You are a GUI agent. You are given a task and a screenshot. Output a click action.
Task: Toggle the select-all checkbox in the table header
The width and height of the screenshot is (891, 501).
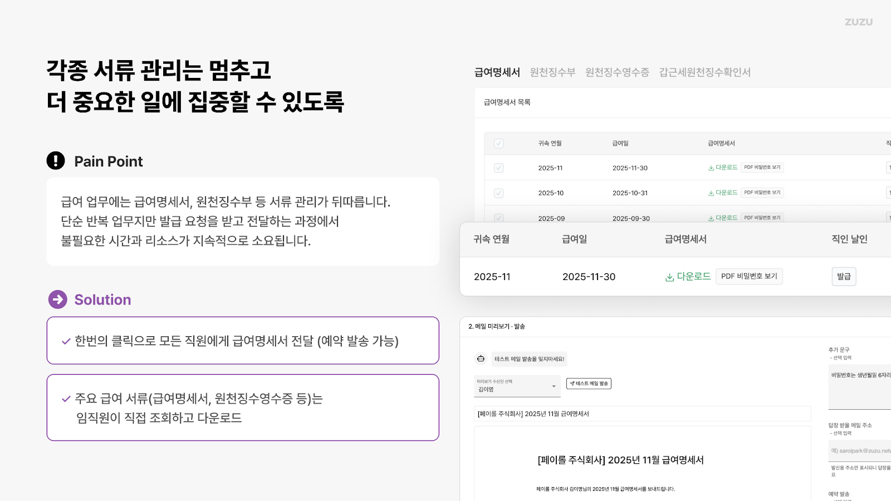(498, 143)
